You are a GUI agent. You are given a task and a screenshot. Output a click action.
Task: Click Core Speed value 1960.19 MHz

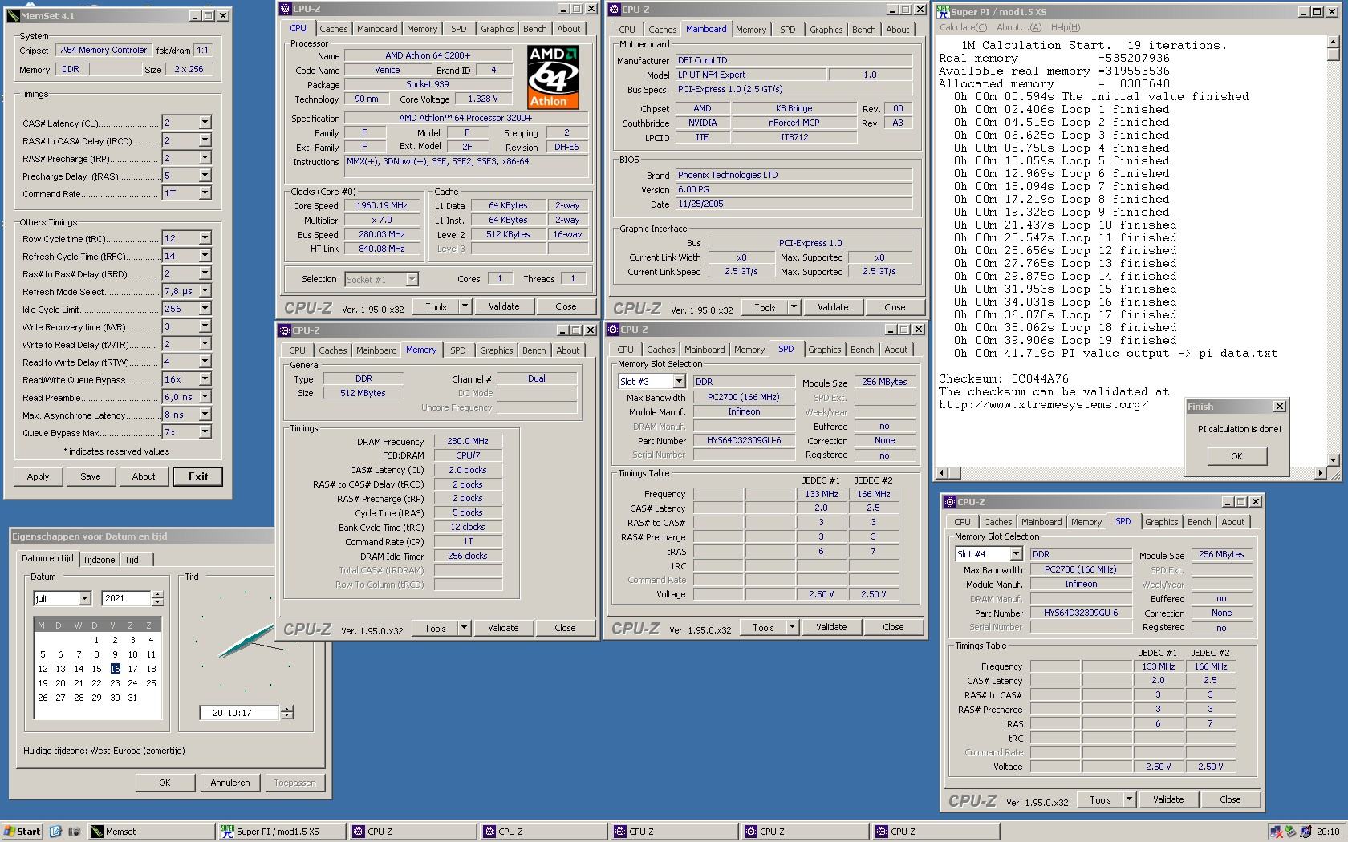click(x=382, y=205)
